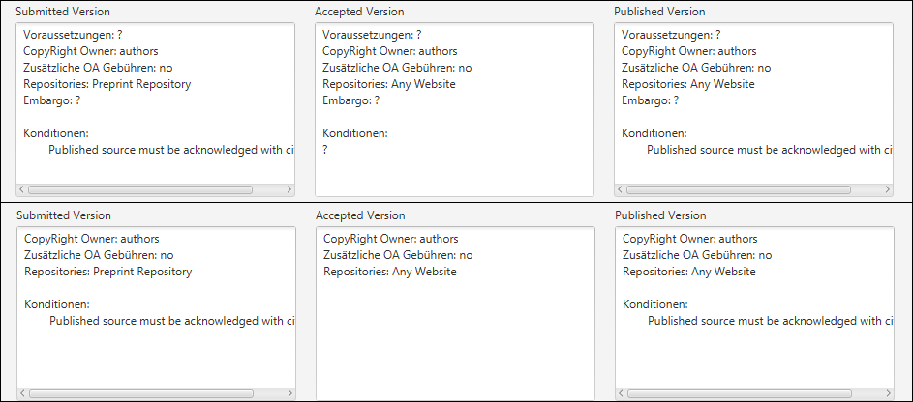This screenshot has height=402, width=913.
Task: Click left scroll arrow in upper Submitted Version box
Action: click(x=22, y=190)
